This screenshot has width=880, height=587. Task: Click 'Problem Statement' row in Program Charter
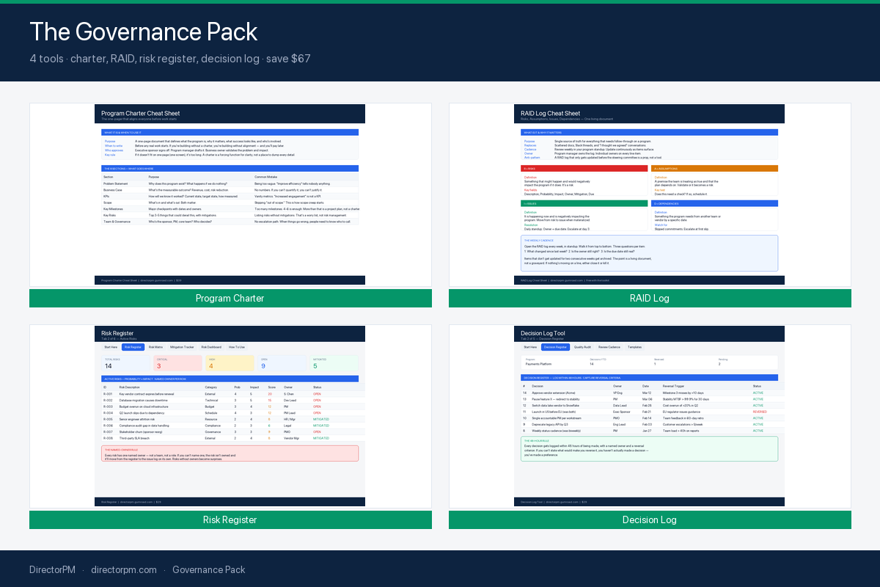coord(230,183)
